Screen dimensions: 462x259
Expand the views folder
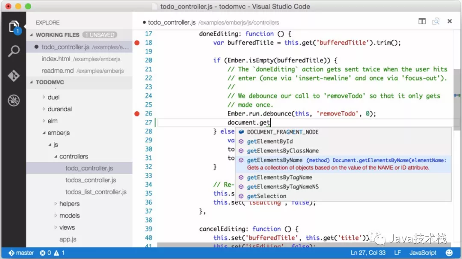(56, 227)
